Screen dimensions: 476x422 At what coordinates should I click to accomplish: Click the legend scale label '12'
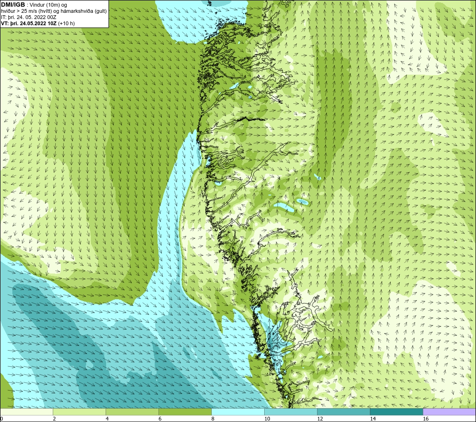pyautogui.click(x=320, y=419)
